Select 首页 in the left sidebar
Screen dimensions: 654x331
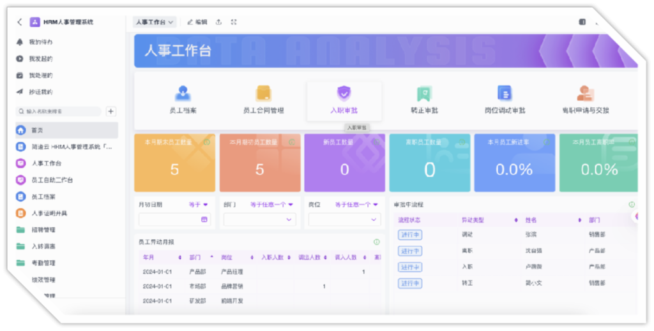click(x=38, y=130)
